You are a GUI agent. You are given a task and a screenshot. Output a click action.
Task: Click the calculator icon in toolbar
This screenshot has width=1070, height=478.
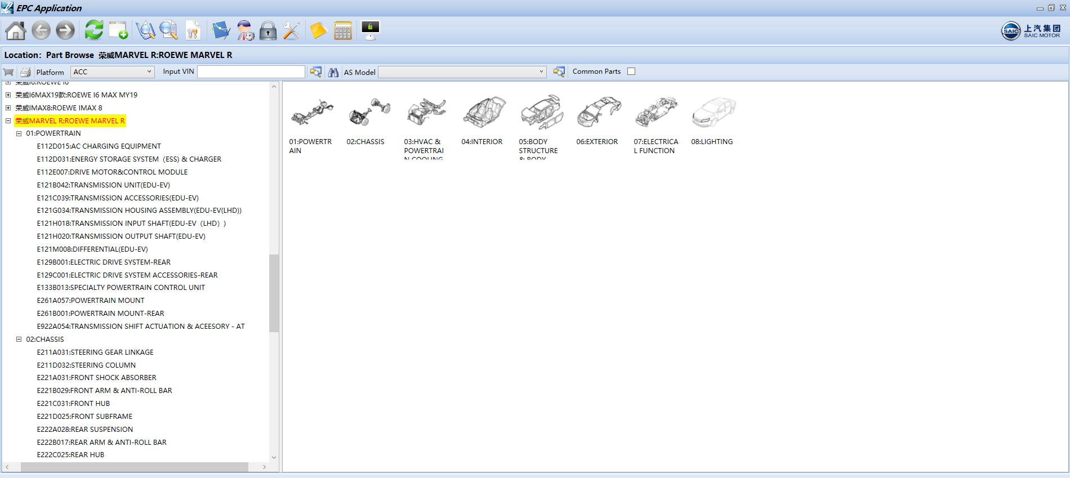(x=342, y=30)
